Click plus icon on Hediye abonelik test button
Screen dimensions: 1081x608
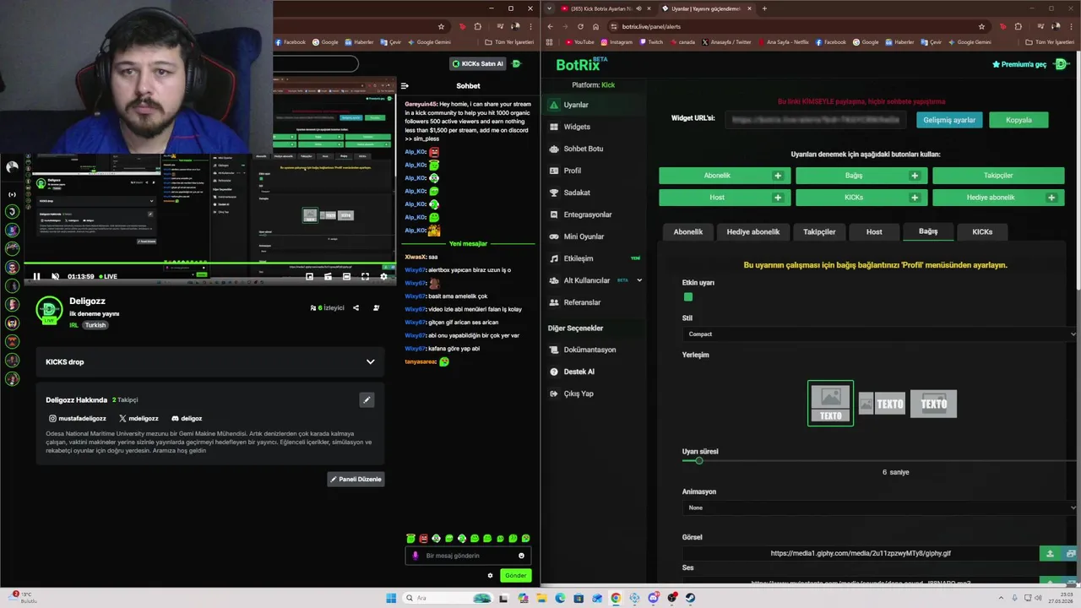[1051, 198]
